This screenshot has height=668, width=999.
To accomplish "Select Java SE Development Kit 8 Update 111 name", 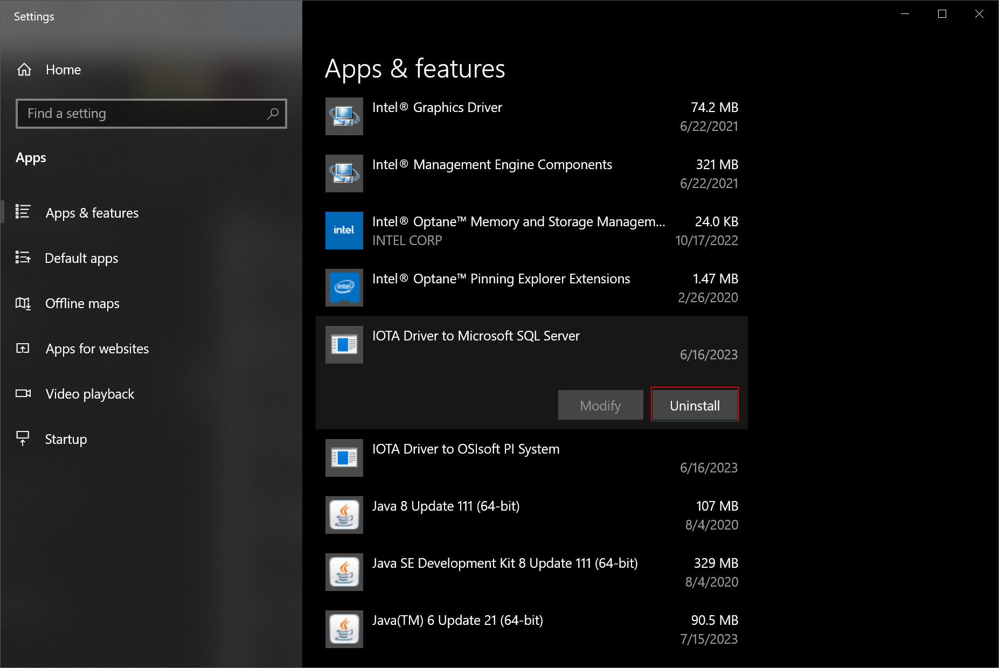I will 505,563.
